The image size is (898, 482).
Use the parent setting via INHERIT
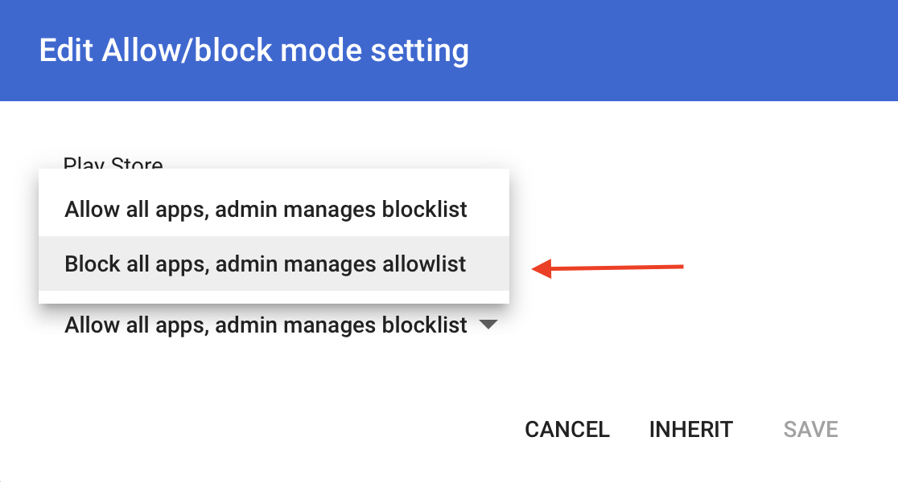click(x=690, y=429)
